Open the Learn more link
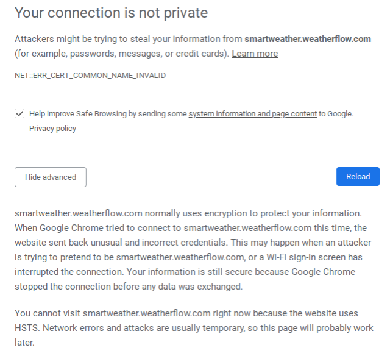Image resolution: width=390 pixels, height=356 pixels. tap(255, 54)
